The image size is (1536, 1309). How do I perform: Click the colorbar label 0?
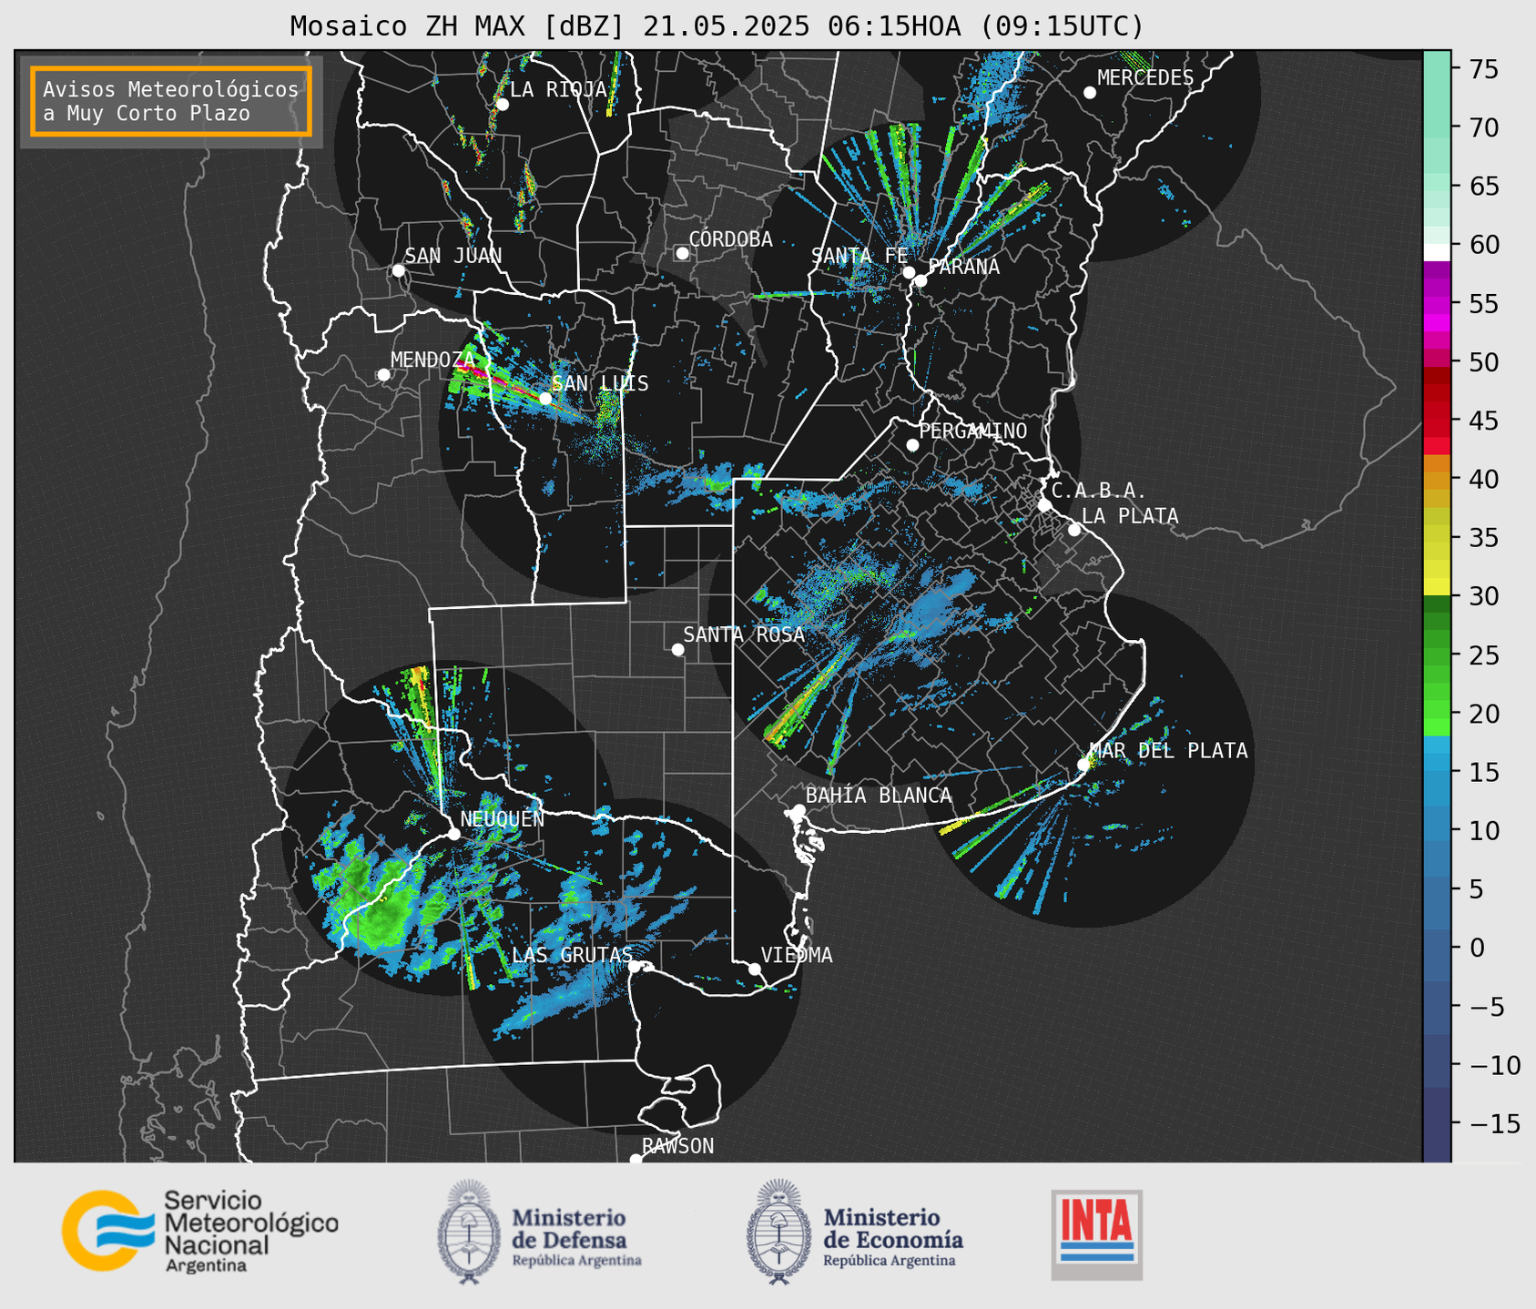(x=1476, y=949)
